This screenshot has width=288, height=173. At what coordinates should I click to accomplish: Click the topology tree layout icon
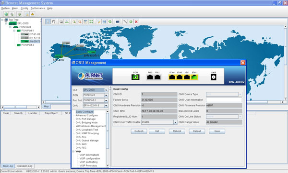click(67, 22)
